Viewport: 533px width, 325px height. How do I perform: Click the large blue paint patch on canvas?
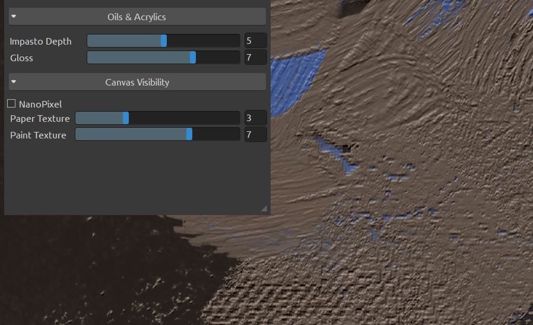tap(297, 71)
